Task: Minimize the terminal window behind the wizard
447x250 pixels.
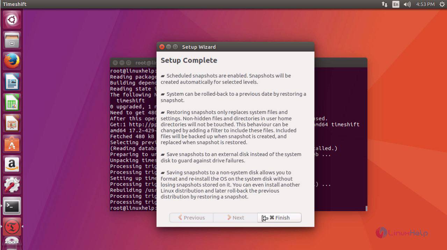Action: point(122,63)
